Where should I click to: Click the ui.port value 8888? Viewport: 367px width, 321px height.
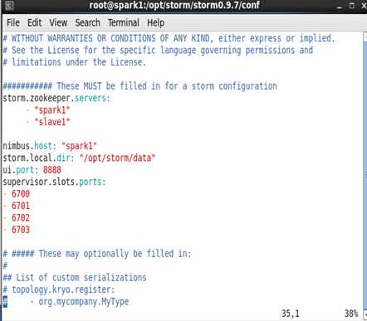52,170
